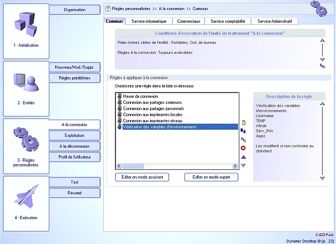Image resolution: width=336 pixels, height=244 pixels.
Task: Click Editer en mode expert
Action: pos(211,177)
